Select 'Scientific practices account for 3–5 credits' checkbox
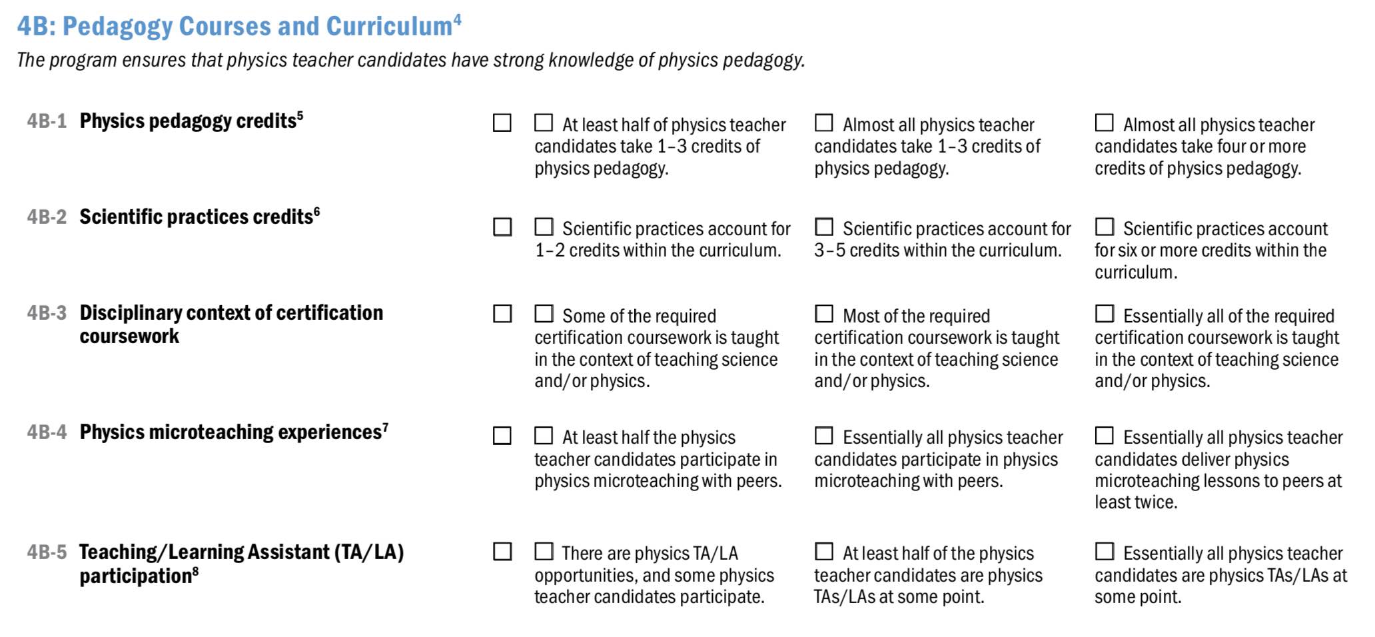 click(824, 227)
